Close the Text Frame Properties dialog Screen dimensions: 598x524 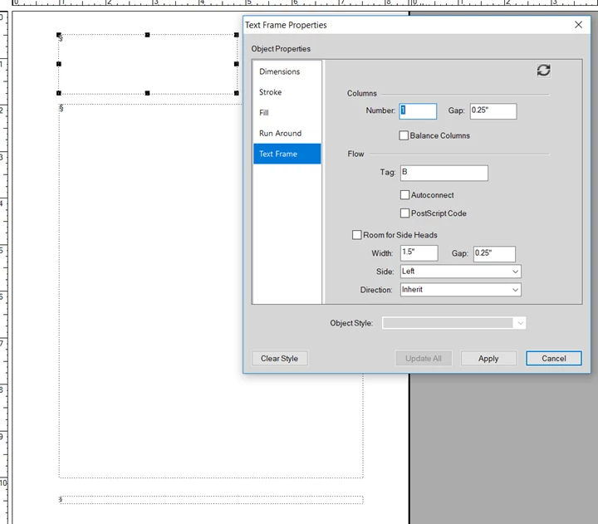click(578, 25)
